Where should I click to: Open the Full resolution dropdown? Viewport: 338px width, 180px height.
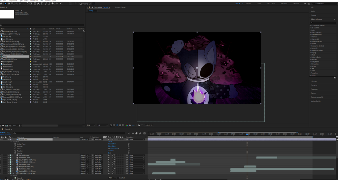pyautogui.click(x=102, y=125)
